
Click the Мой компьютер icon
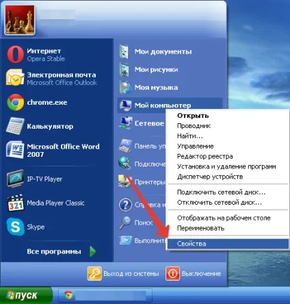click(x=125, y=105)
